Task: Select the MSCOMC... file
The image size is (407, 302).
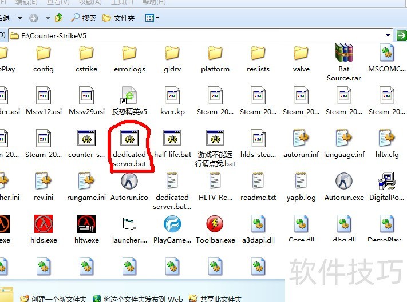Action: pyautogui.click(x=387, y=59)
